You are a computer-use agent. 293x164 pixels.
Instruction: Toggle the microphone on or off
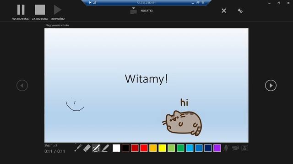tap(226, 148)
